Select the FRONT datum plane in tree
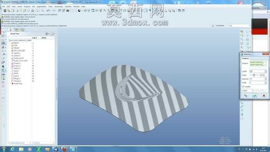The image size is (270, 152). click(x=16, y=48)
